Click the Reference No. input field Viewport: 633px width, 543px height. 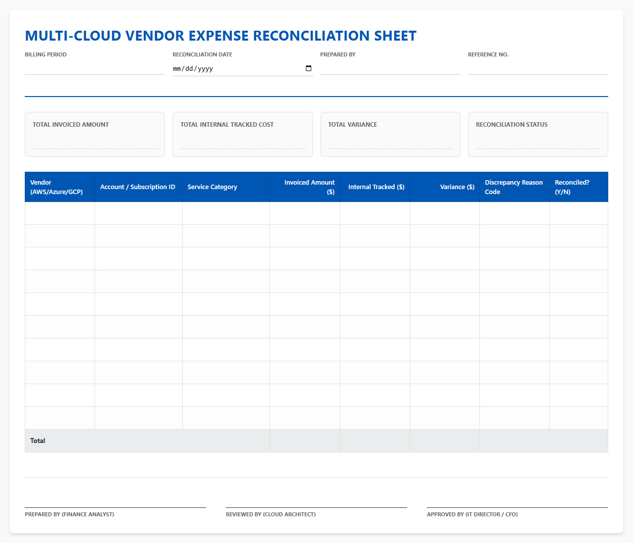538,68
